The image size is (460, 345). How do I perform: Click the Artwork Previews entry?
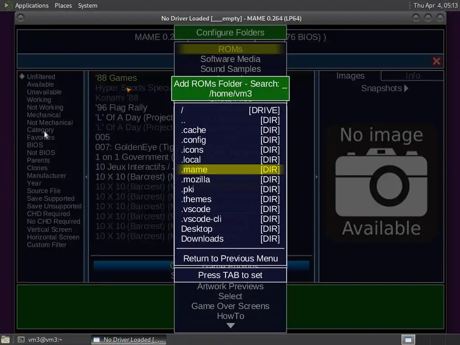(230, 286)
